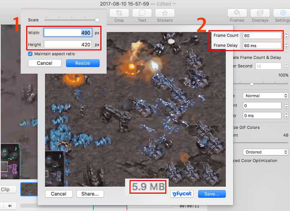The height and width of the screenshot is (211, 290).
Task: Click the Share... button
Action: (x=90, y=194)
